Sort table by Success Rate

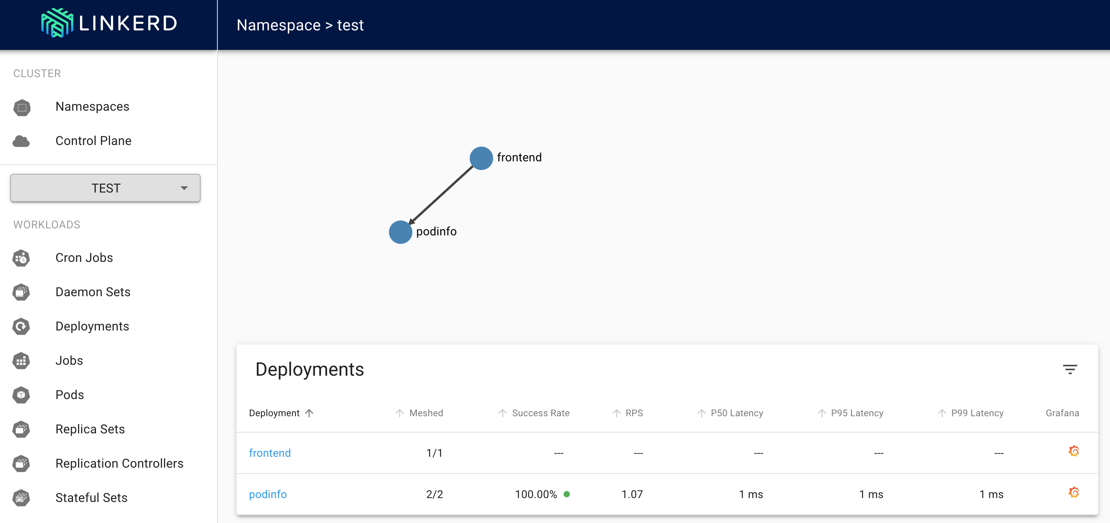(540, 413)
